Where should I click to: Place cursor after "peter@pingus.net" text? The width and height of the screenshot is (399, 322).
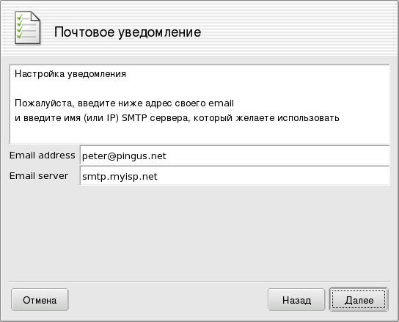(167, 155)
